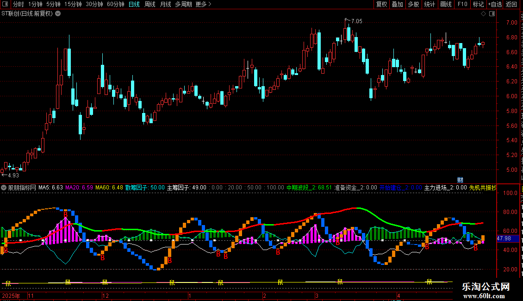
Task: Click the 4.93 low price annotation
Action: coord(13,175)
